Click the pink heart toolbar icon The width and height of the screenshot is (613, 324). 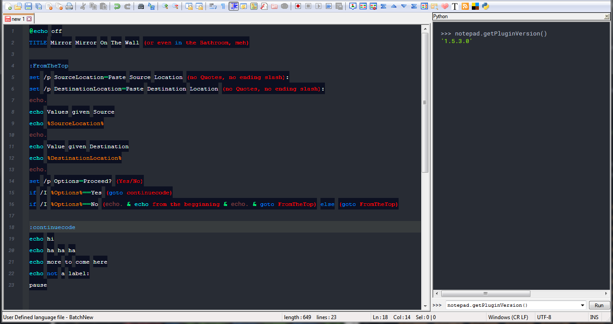[445, 6]
